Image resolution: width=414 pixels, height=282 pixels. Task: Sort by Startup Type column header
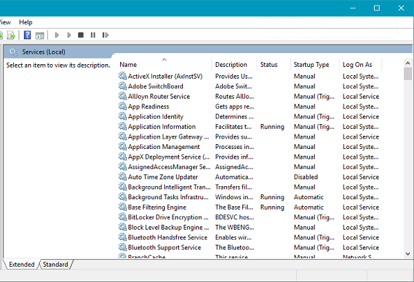pyautogui.click(x=311, y=65)
